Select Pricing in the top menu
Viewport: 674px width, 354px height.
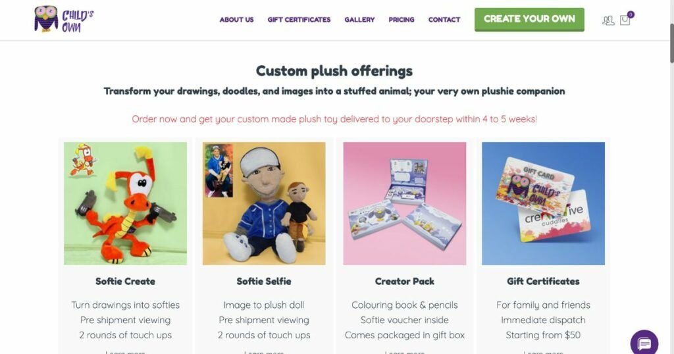coord(402,20)
